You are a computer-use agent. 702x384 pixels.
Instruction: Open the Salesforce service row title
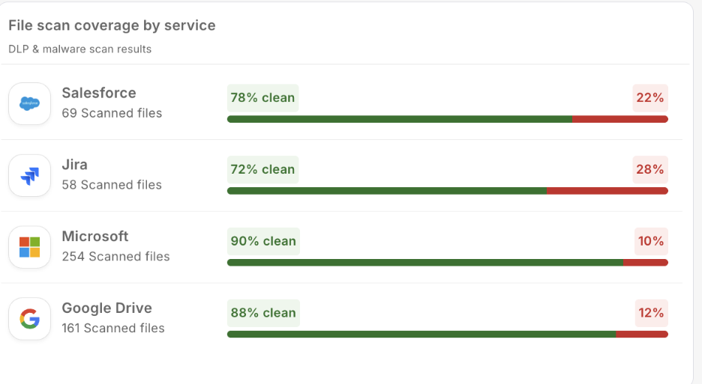pos(99,93)
